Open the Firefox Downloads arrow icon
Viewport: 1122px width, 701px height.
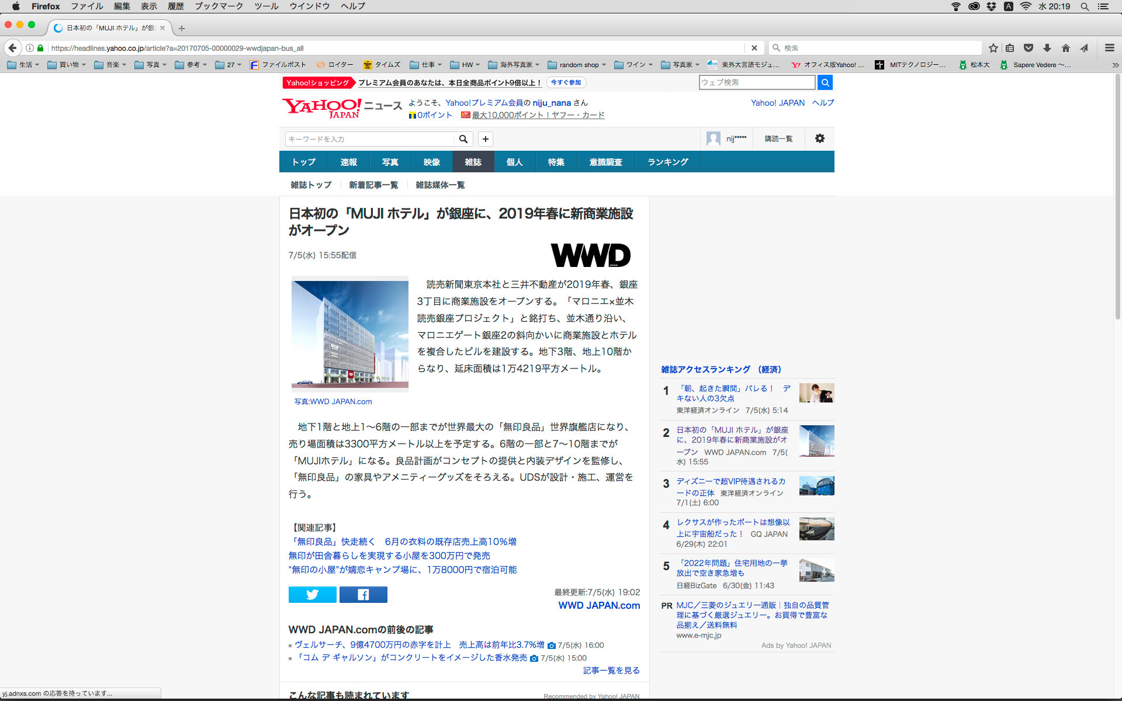tap(1047, 48)
